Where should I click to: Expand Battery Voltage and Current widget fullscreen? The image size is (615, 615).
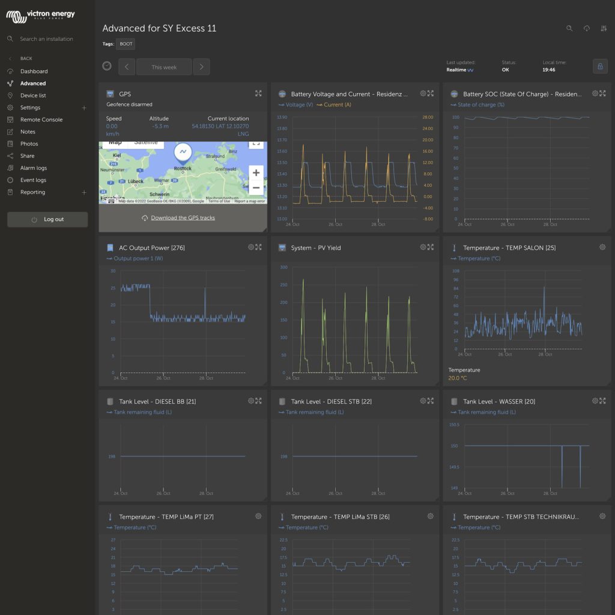point(430,93)
